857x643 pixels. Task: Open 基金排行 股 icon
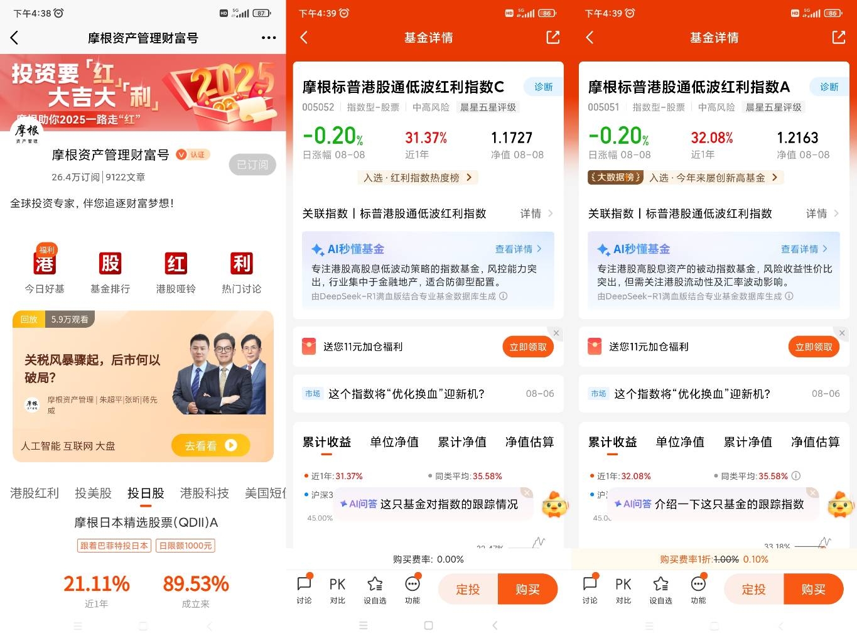tap(110, 263)
